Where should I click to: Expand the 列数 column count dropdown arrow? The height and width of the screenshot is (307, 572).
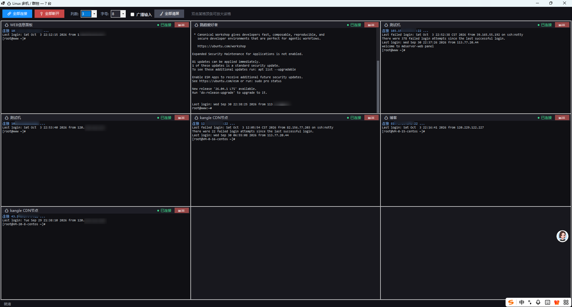pos(94,14)
